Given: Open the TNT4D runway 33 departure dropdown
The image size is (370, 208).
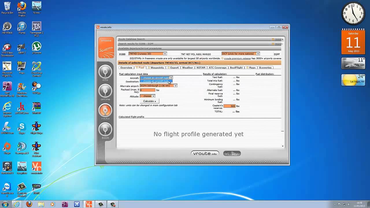Looking at the screenshot, I should pyautogui.click(x=148, y=54).
